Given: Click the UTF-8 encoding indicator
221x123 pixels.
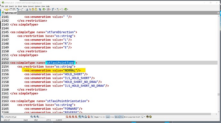Looking at the screenshot, I should pos(48,120).
